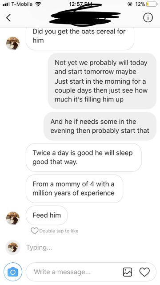Open conversation info via the circled i icon

click(x=148, y=18)
